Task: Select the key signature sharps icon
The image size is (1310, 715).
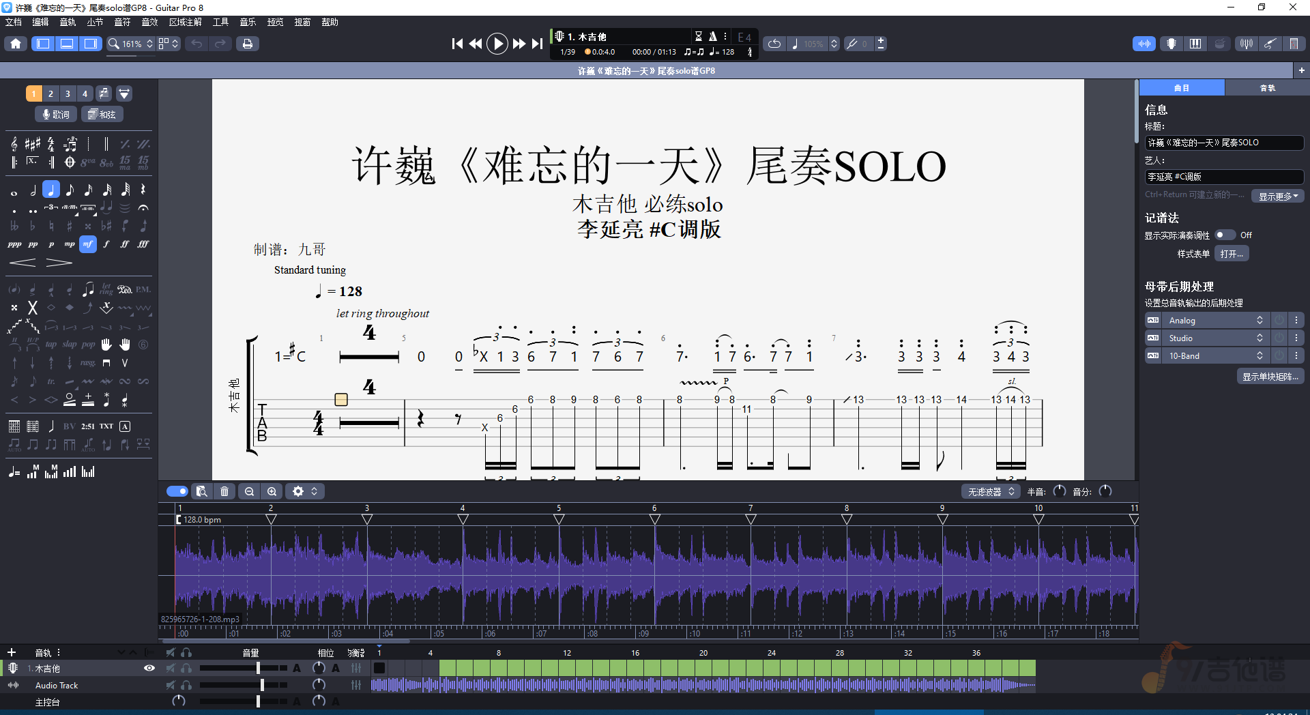Action: coord(33,144)
